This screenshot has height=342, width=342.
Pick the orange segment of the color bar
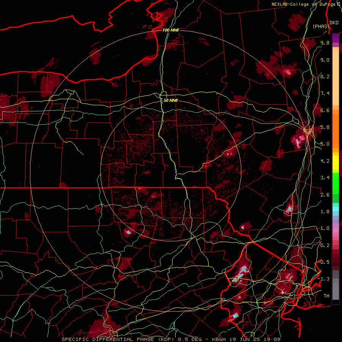pyautogui.click(x=336, y=131)
